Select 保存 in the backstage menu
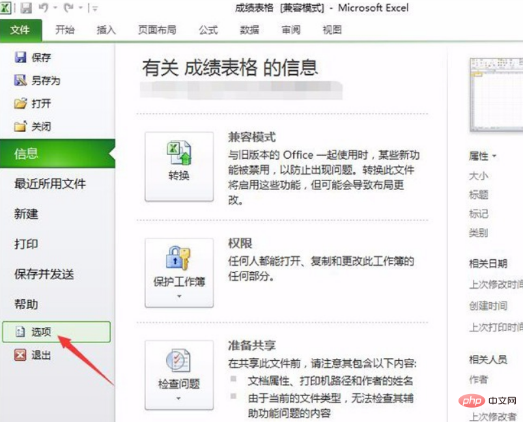The image size is (523, 422). (x=42, y=57)
